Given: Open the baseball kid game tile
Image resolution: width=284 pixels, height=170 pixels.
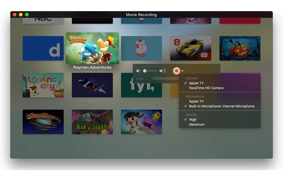Looking at the screenshot, I should 141,122.
